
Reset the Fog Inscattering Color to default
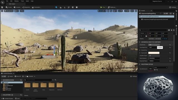point(170,53)
